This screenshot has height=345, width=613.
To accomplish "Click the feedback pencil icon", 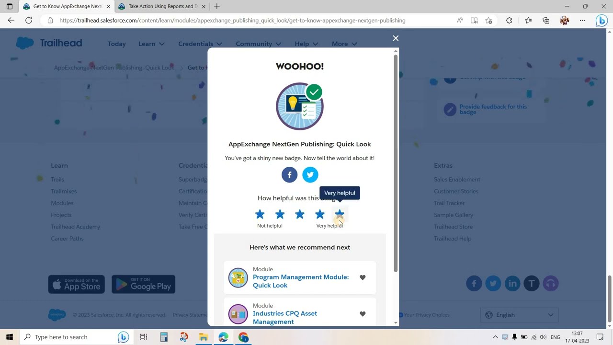I will [450, 110].
